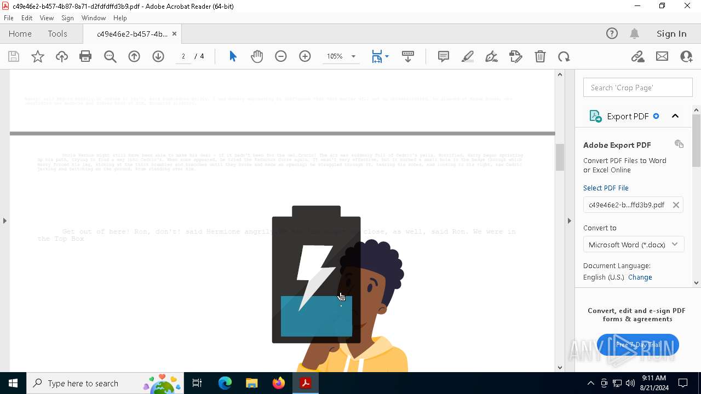
Task: Add a sticky note comment
Action: (444, 56)
